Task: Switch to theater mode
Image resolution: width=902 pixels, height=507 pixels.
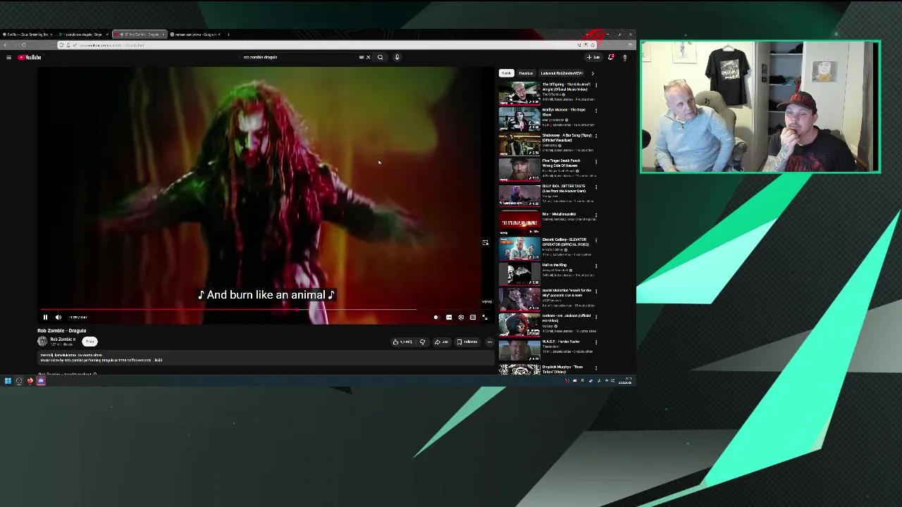Action: (473, 318)
